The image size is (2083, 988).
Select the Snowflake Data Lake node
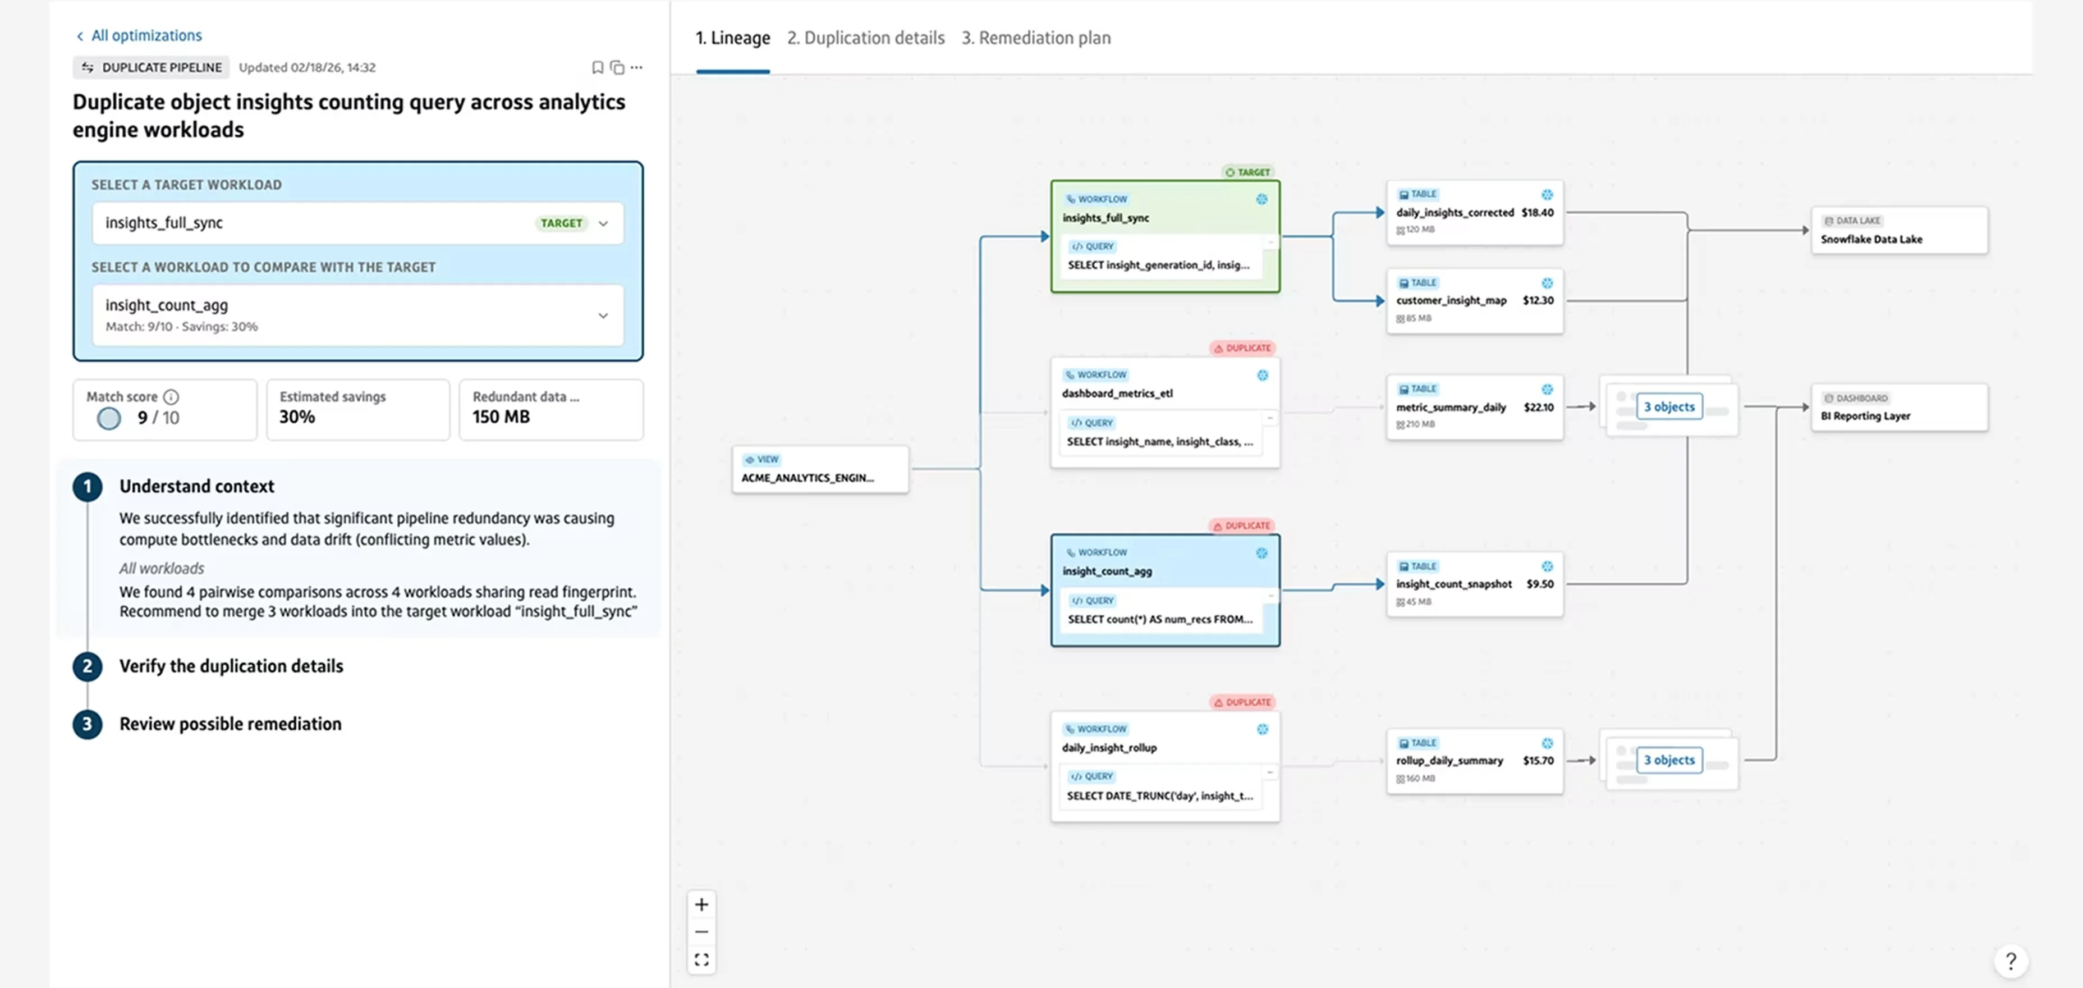point(1898,231)
